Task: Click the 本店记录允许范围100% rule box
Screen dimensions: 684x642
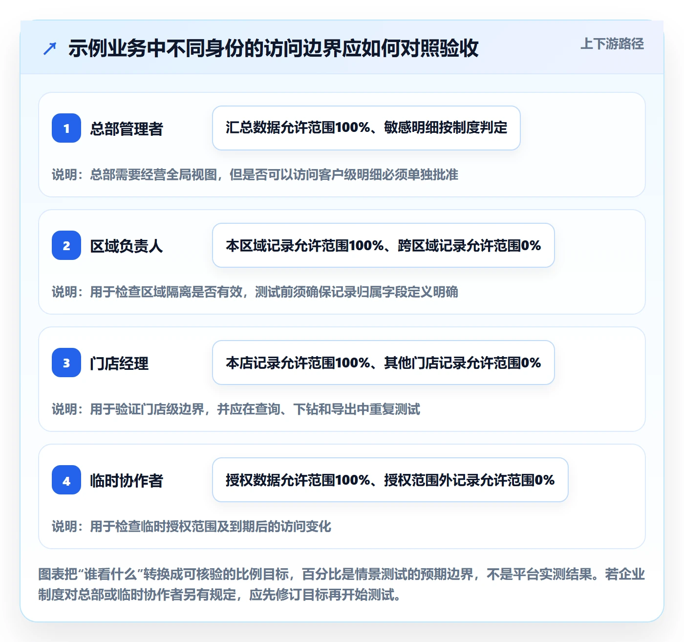Action: pyautogui.click(x=384, y=363)
